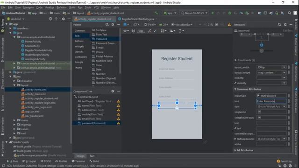Open the Refactor menu
Image resolution: width=299 pixels, height=168 pixels.
(x=62, y=7)
